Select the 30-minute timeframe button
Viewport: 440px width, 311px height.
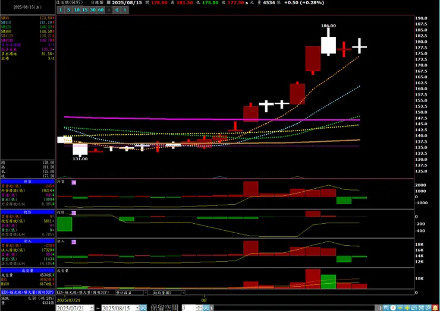(93, 10)
